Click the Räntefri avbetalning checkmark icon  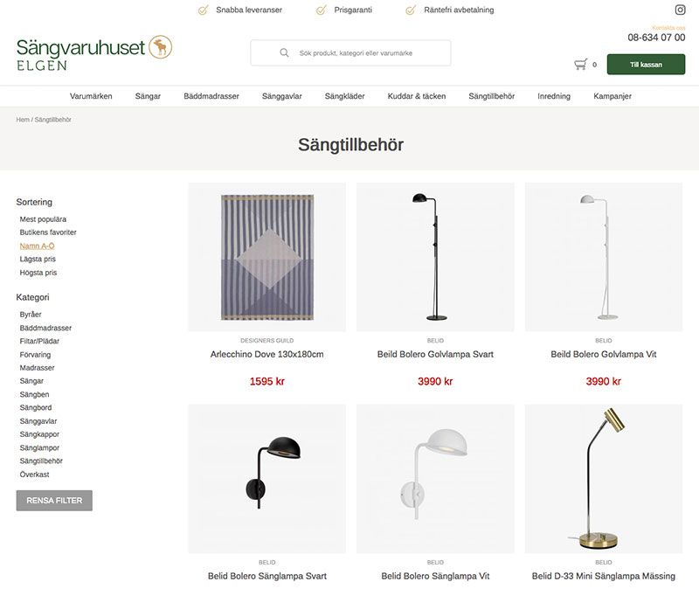[411, 10]
